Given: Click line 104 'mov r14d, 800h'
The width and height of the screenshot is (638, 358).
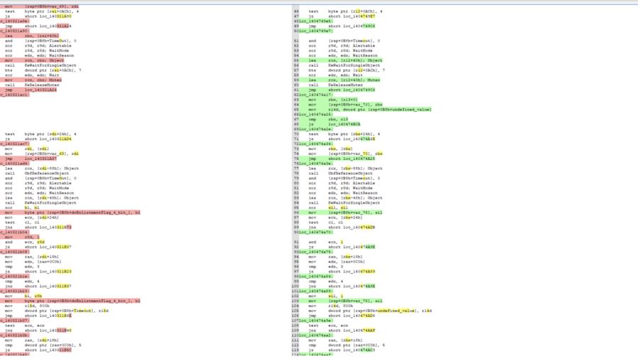Looking at the screenshot, I should click(330, 306).
